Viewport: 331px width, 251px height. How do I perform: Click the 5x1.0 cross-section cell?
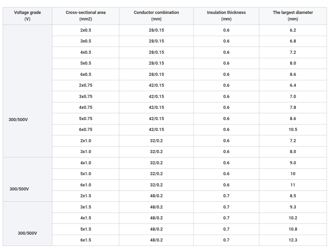[x=86, y=174]
